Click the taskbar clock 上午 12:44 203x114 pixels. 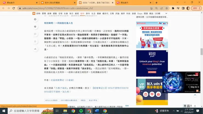(x=189, y=111)
